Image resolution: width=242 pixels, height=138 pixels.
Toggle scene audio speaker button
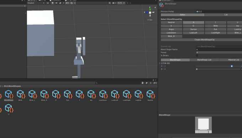pos(57,3)
